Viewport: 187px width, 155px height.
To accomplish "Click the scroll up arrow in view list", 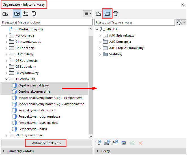I will tap(91, 29).
